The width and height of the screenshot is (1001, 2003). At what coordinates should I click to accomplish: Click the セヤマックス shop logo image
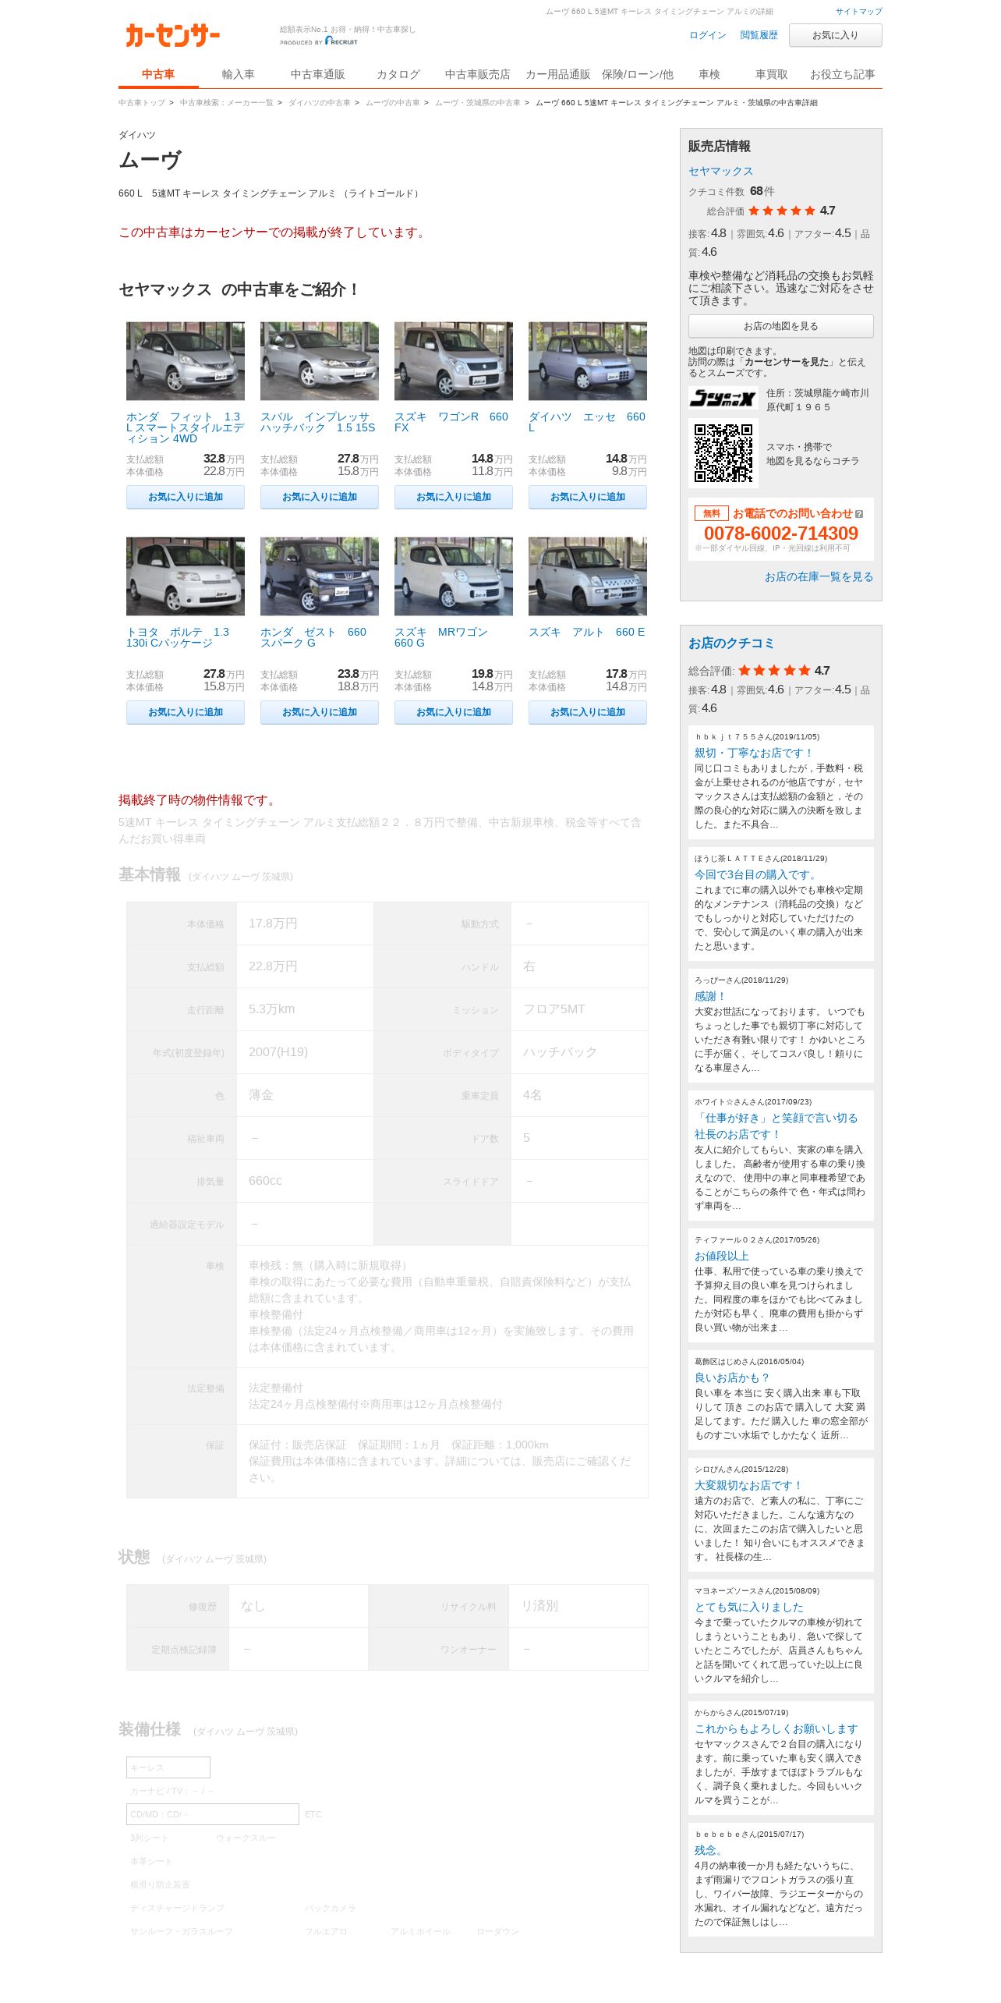click(723, 398)
